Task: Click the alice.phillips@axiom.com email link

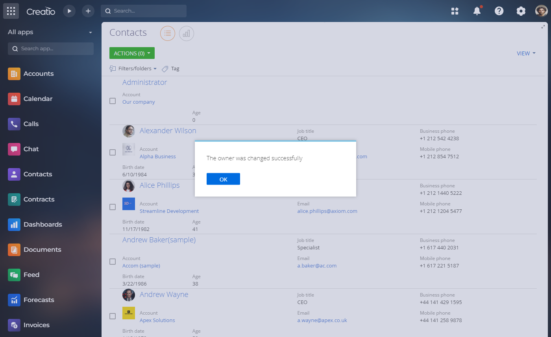Action: [327, 211]
